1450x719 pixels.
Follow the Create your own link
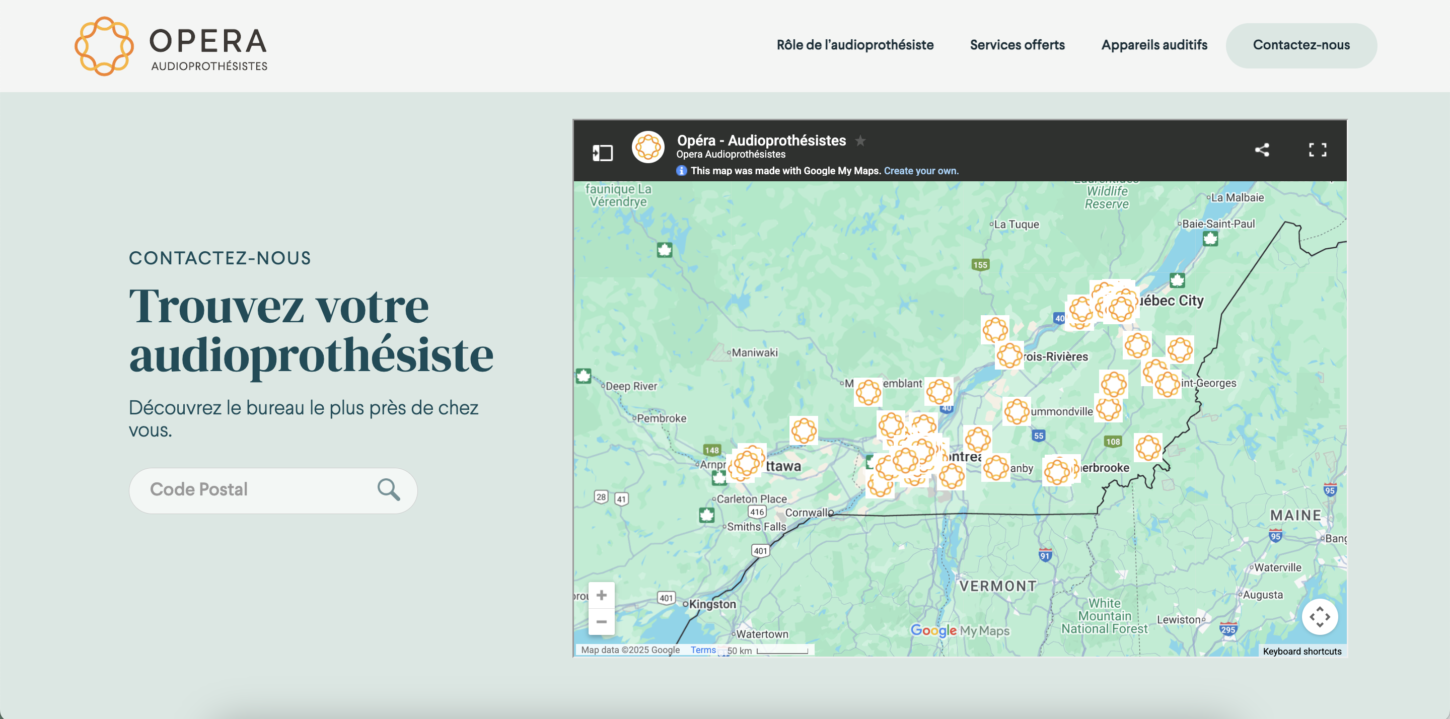click(x=921, y=171)
